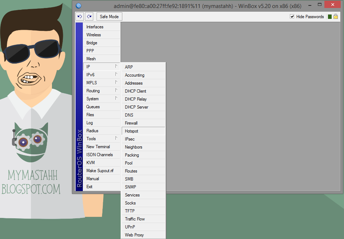Choose Packing in the IP submenu
The height and width of the screenshot is (239, 344).
pos(143,155)
